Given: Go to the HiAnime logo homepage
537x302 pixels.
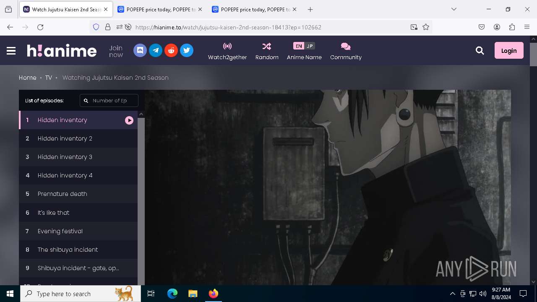Looking at the screenshot, I should tap(62, 51).
